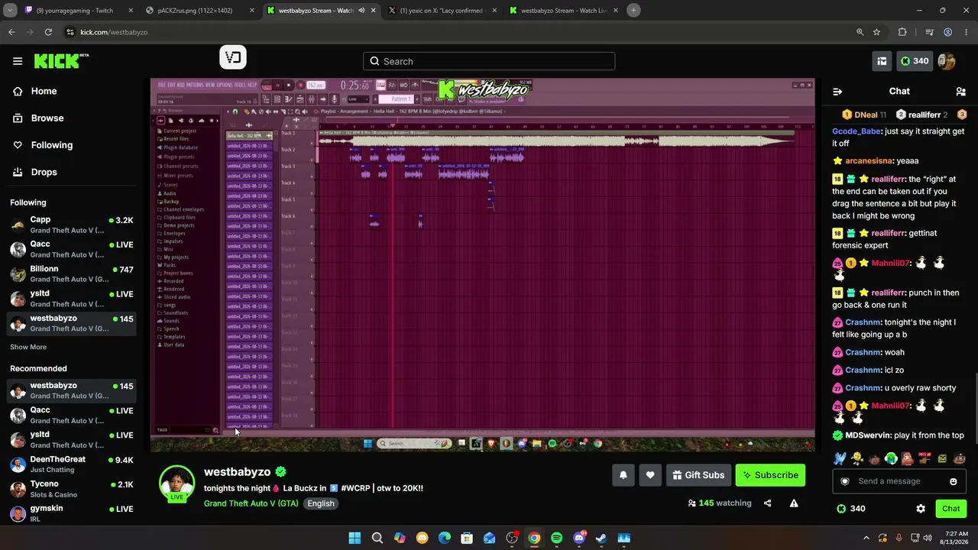978x550 pixels.
Task: Share the stream via share icon
Action: point(768,503)
